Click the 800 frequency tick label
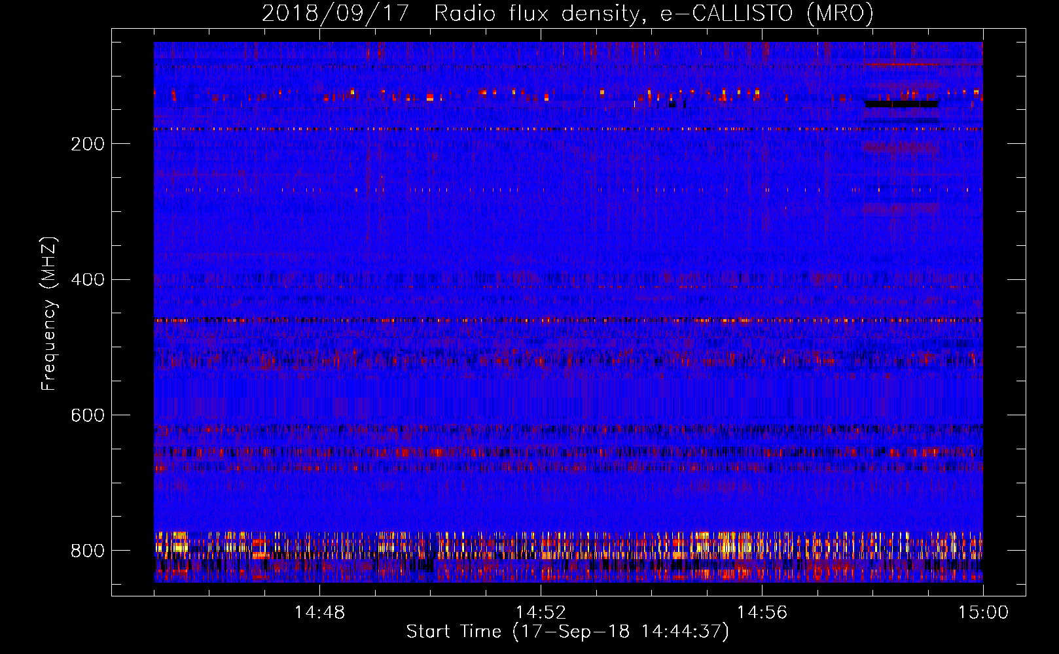1059x654 pixels. [x=88, y=551]
